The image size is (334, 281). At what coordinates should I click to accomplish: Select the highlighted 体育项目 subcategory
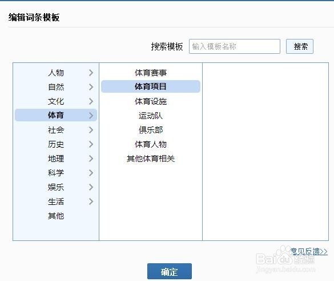pos(151,86)
